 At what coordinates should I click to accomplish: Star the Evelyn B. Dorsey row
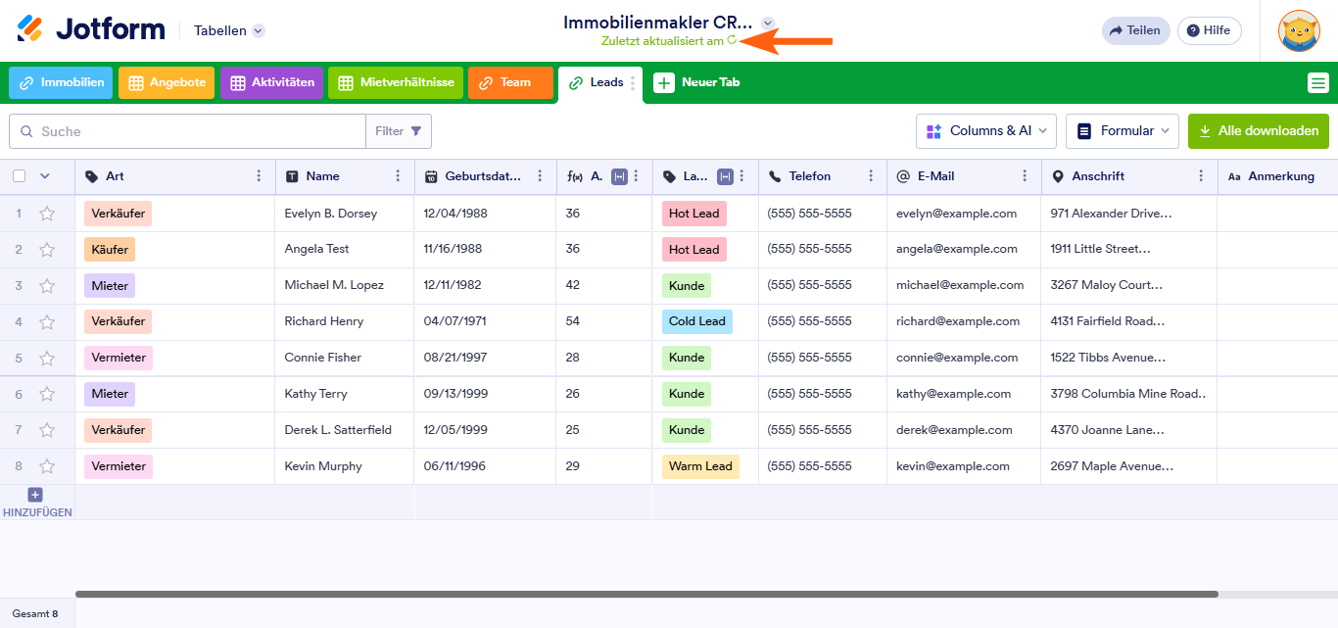(x=47, y=214)
